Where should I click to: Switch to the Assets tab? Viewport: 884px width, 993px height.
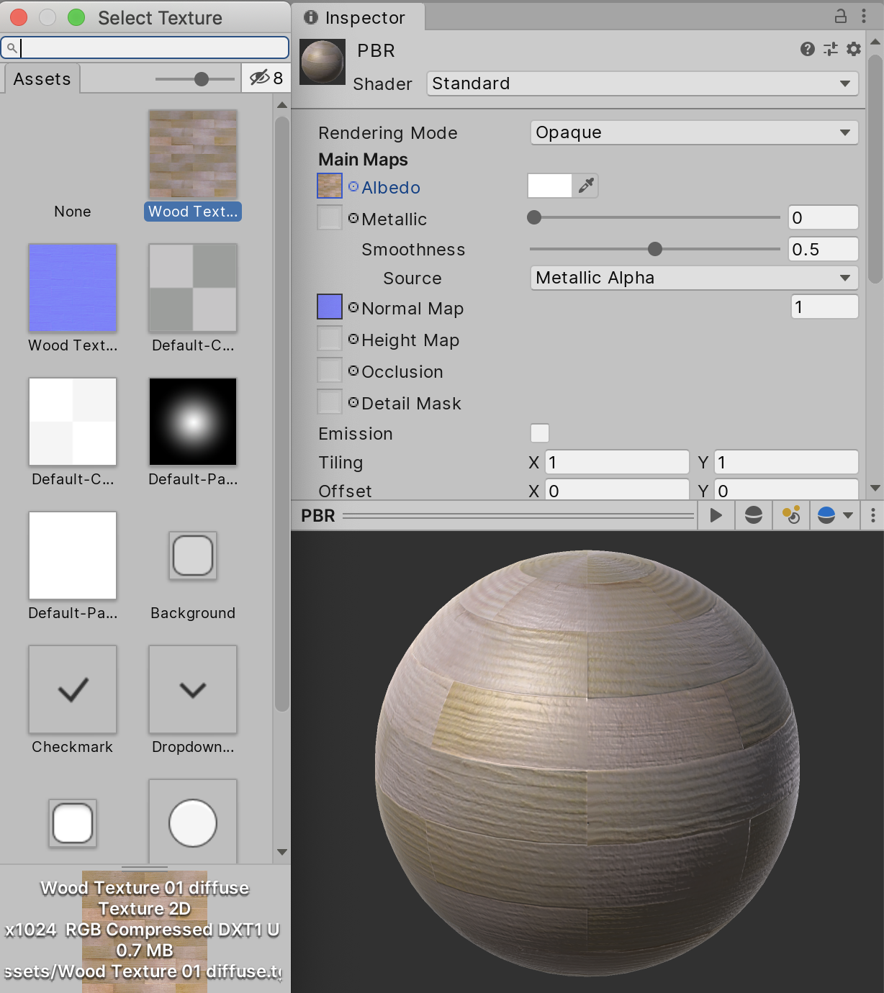41,78
